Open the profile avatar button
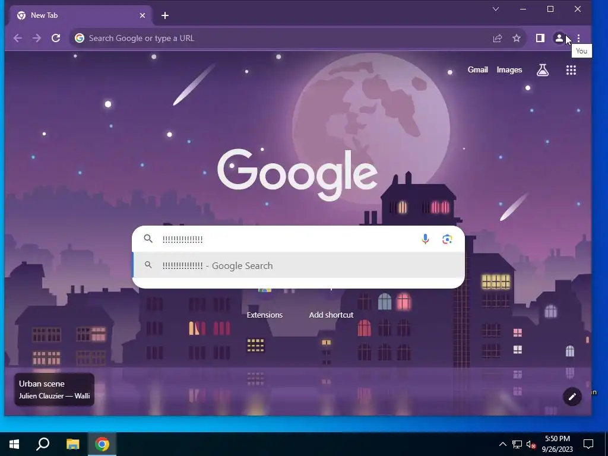608x456 pixels. coord(559,38)
